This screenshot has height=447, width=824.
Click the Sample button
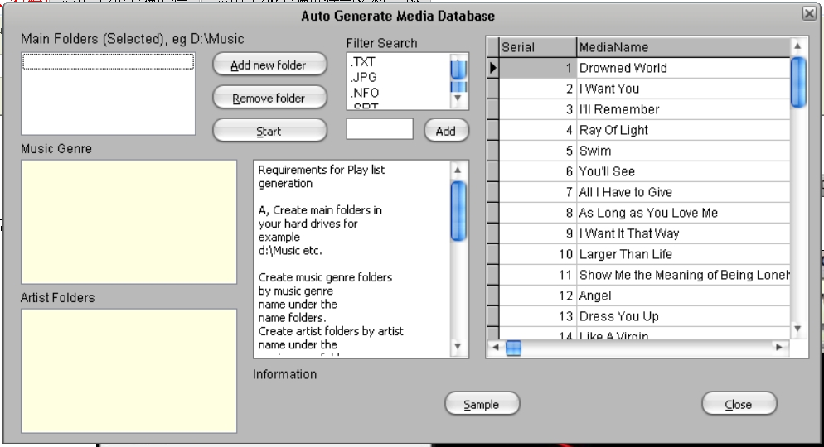pyautogui.click(x=482, y=404)
